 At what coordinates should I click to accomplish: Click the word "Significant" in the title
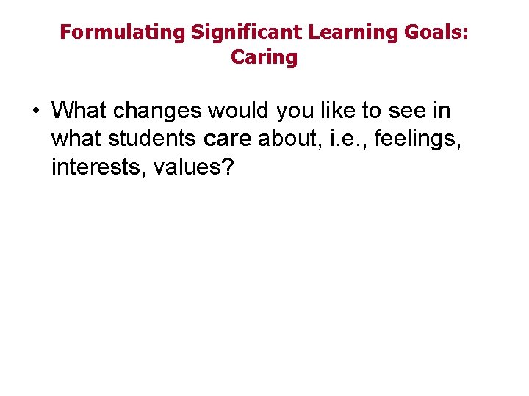coord(247,32)
